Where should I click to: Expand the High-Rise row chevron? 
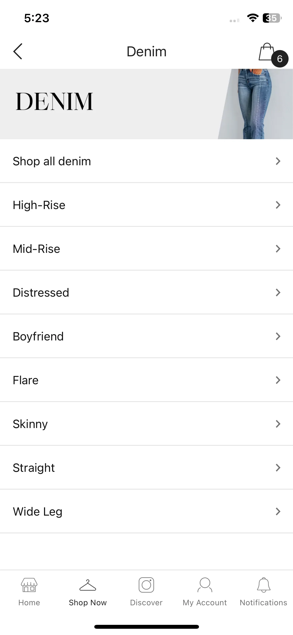[x=278, y=205]
